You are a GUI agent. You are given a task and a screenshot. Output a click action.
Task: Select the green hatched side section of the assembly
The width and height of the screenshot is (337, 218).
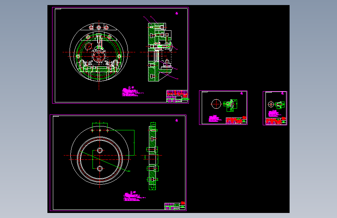160,52
